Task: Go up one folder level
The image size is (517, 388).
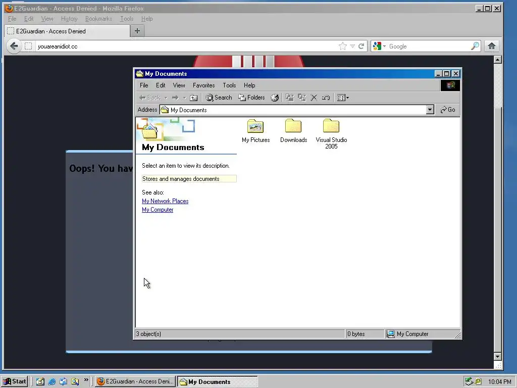Action: 194,98
